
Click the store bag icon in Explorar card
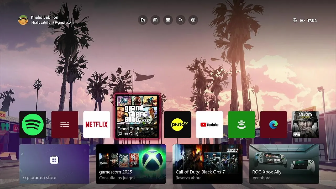pyautogui.click(x=54, y=160)
